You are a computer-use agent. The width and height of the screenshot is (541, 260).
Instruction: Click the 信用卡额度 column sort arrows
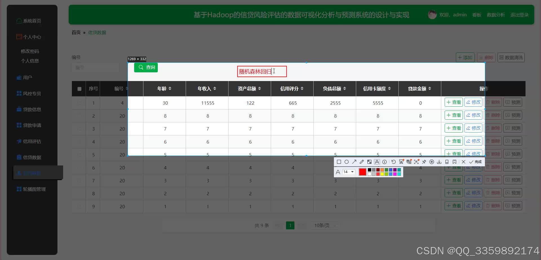tap(389, 89)
